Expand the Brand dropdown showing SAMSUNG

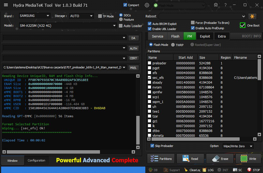tap(34, 16)
